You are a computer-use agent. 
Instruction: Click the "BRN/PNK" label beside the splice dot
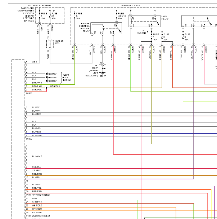tap(55, 86)
